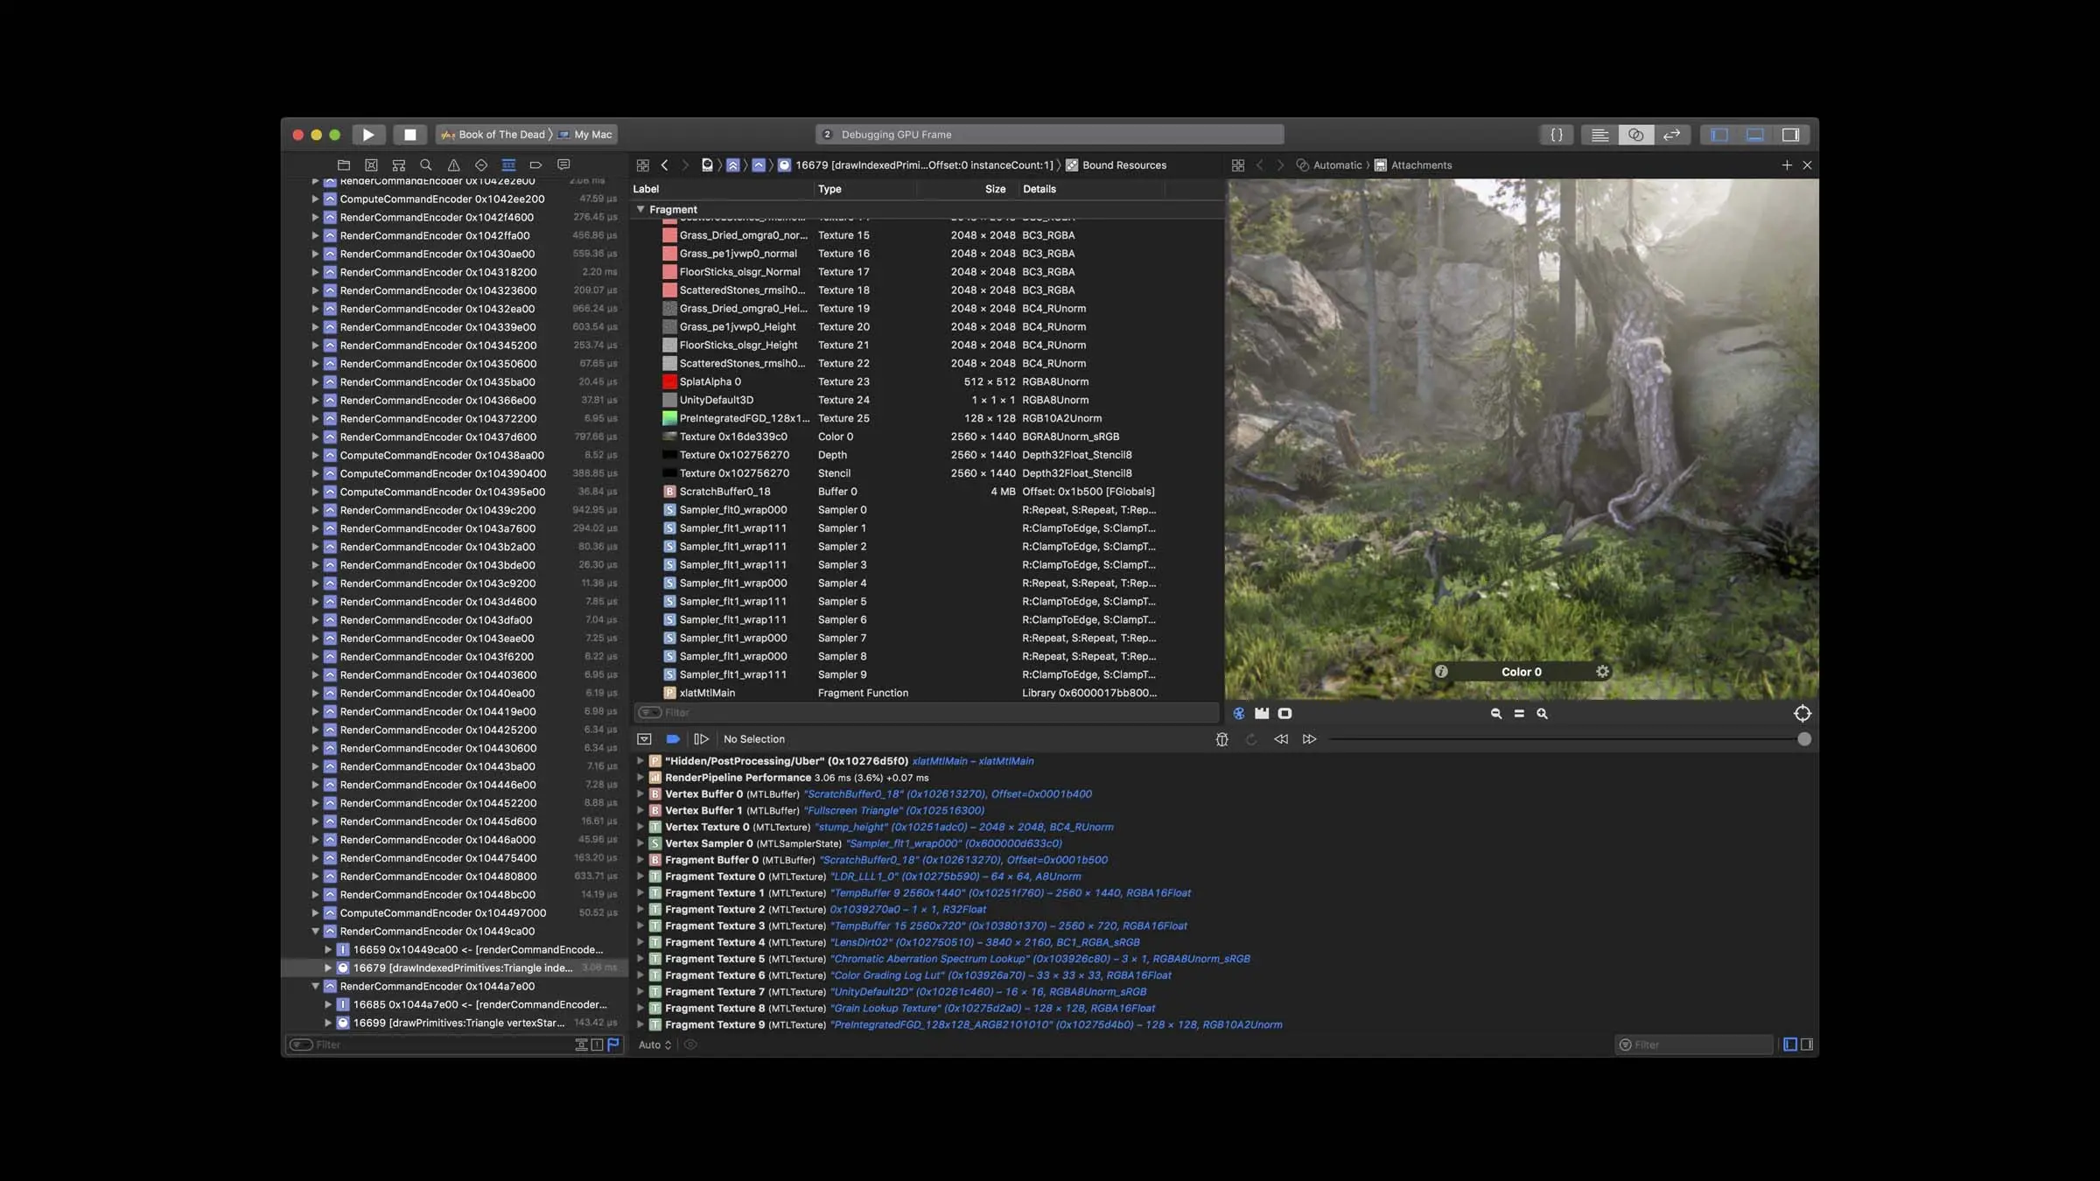Focus the bound resources Filter field
The image size is (2100, 1181).
click(x=927, y=713)
